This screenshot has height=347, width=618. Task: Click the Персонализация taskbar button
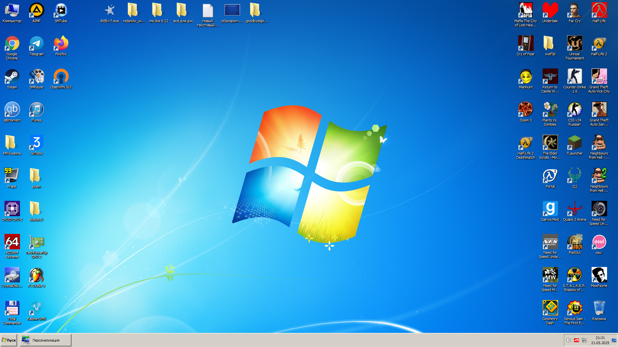[x=45, y=340]
